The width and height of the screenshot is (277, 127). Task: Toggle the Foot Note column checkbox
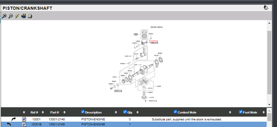pos(241,112)
